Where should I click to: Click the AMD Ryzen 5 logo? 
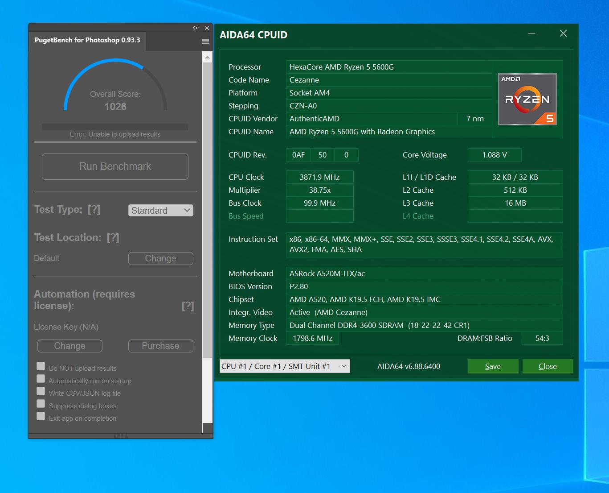pos(527,99)
